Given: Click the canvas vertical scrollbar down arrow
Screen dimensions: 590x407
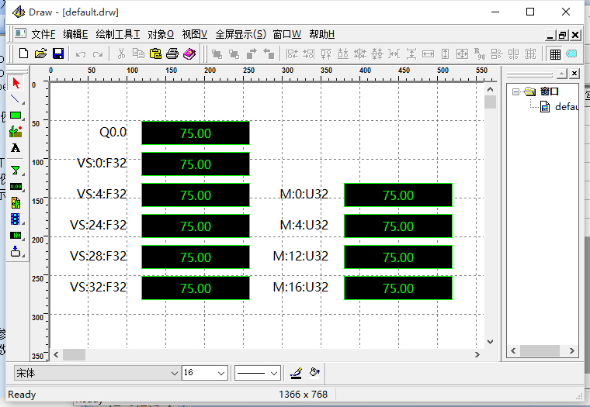Looking at the screenshot, I should (490, 342).
